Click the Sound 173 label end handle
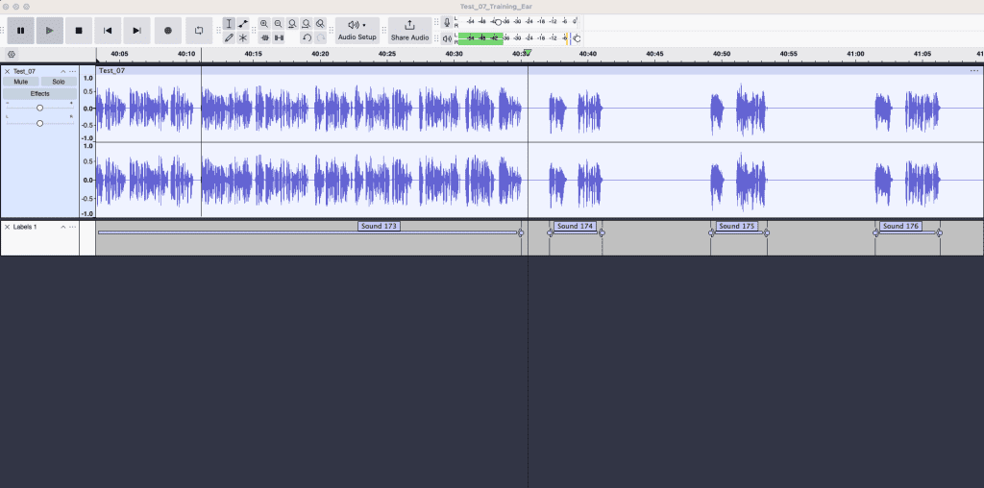 pyautogui.click(x=520, y=232)
